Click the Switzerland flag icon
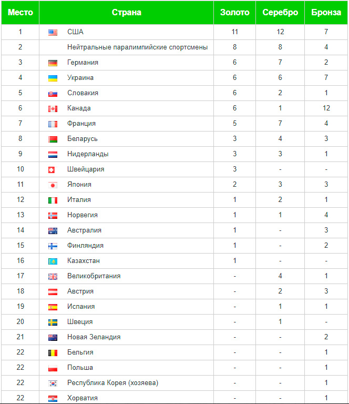Screen dimensions: 349x404 pyautogui.click(x=52, y=170)
